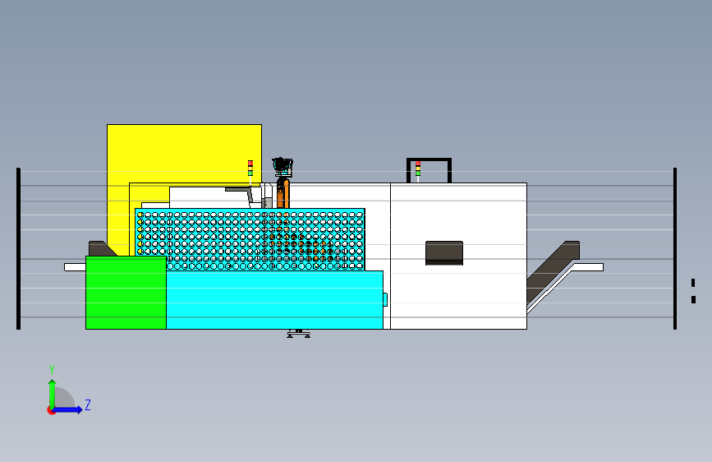Click the dark chute above the green block
712x462 pixels.
click(x=102, y=249)
